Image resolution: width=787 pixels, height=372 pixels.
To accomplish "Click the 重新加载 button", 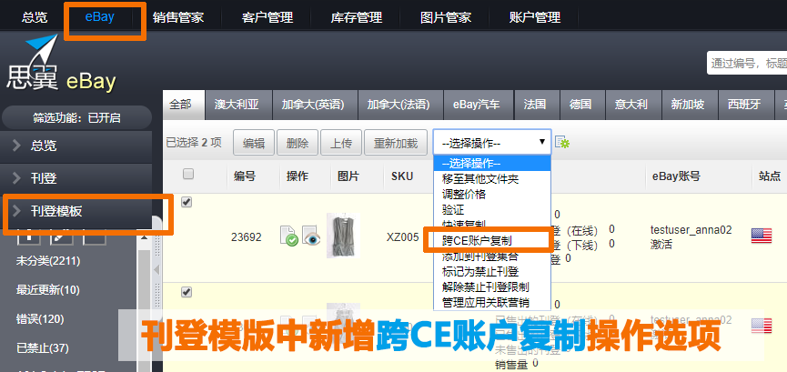I will 396,143.
